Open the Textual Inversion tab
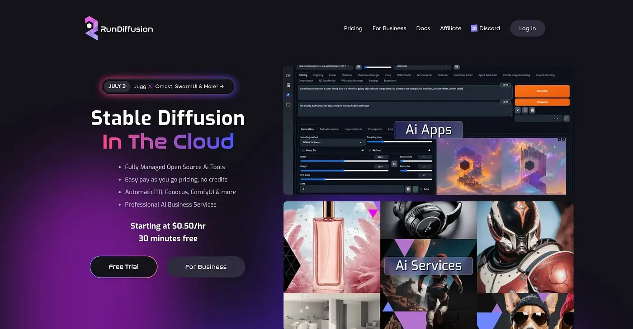This screenshot has height=329, width=633. (x=329, y=129)
